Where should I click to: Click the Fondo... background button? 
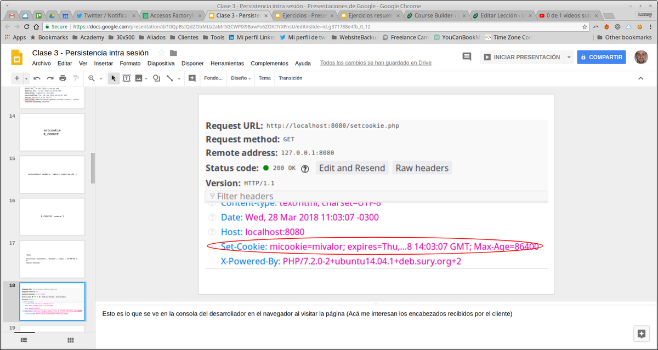pyautogui.click(x=213, y=78)
